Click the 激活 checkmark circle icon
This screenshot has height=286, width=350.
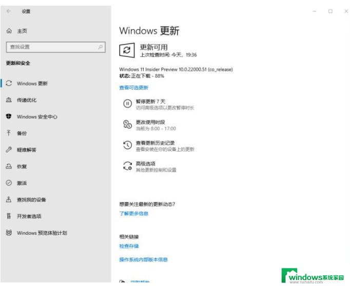[x=9, y=183]
